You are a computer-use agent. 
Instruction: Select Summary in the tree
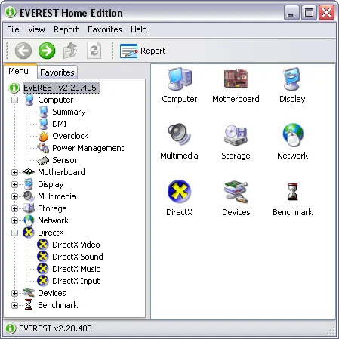tap(69, 112)
